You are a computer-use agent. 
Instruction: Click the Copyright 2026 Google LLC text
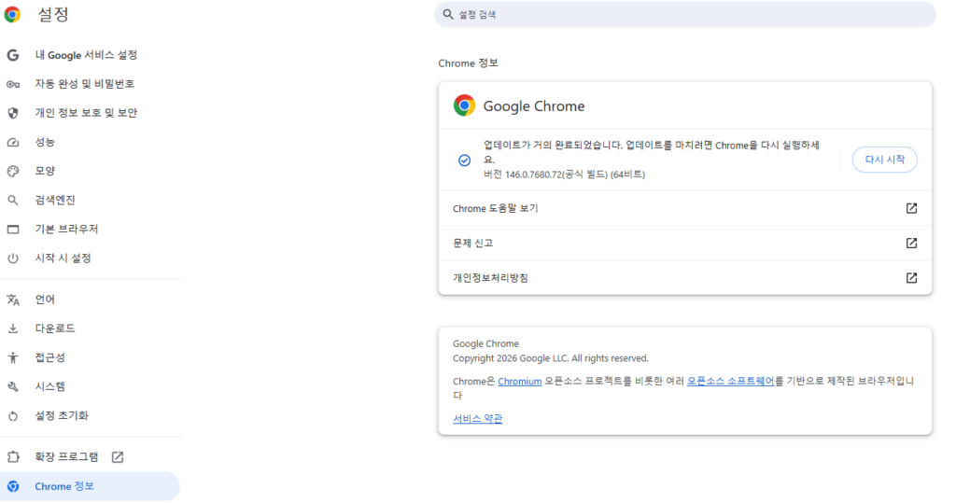click(x=551, y=358)
